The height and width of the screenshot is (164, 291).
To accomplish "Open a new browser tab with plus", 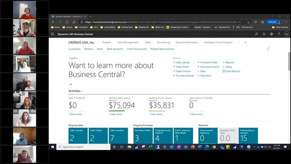I will (91, 17).
